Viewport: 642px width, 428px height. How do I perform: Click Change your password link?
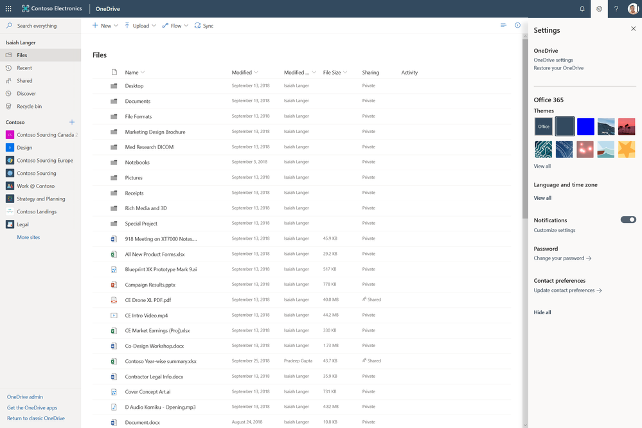point(562,258)
